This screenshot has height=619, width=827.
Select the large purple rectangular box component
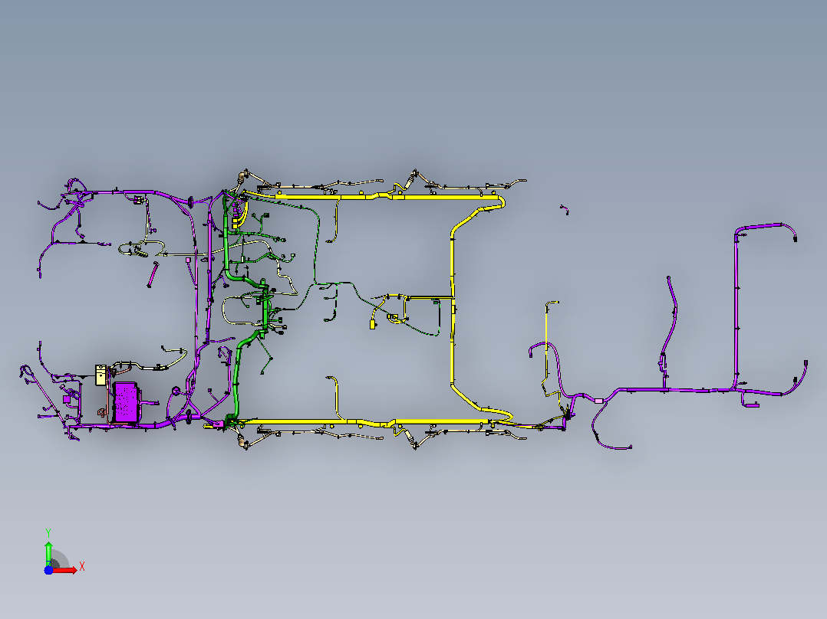[126, 403]
